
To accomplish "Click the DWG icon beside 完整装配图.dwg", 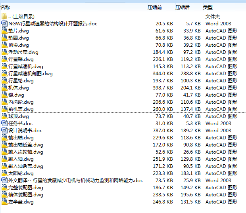I will point(4,187).
